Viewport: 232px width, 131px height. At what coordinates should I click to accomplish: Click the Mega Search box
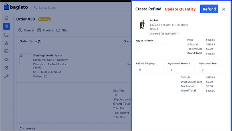point(80,8)
